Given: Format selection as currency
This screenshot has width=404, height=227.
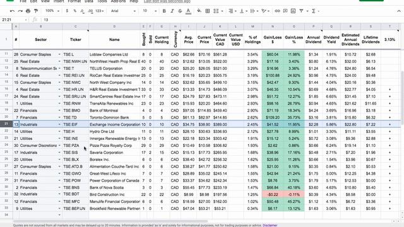Looking at the screenshot, I should click(67, 11).
